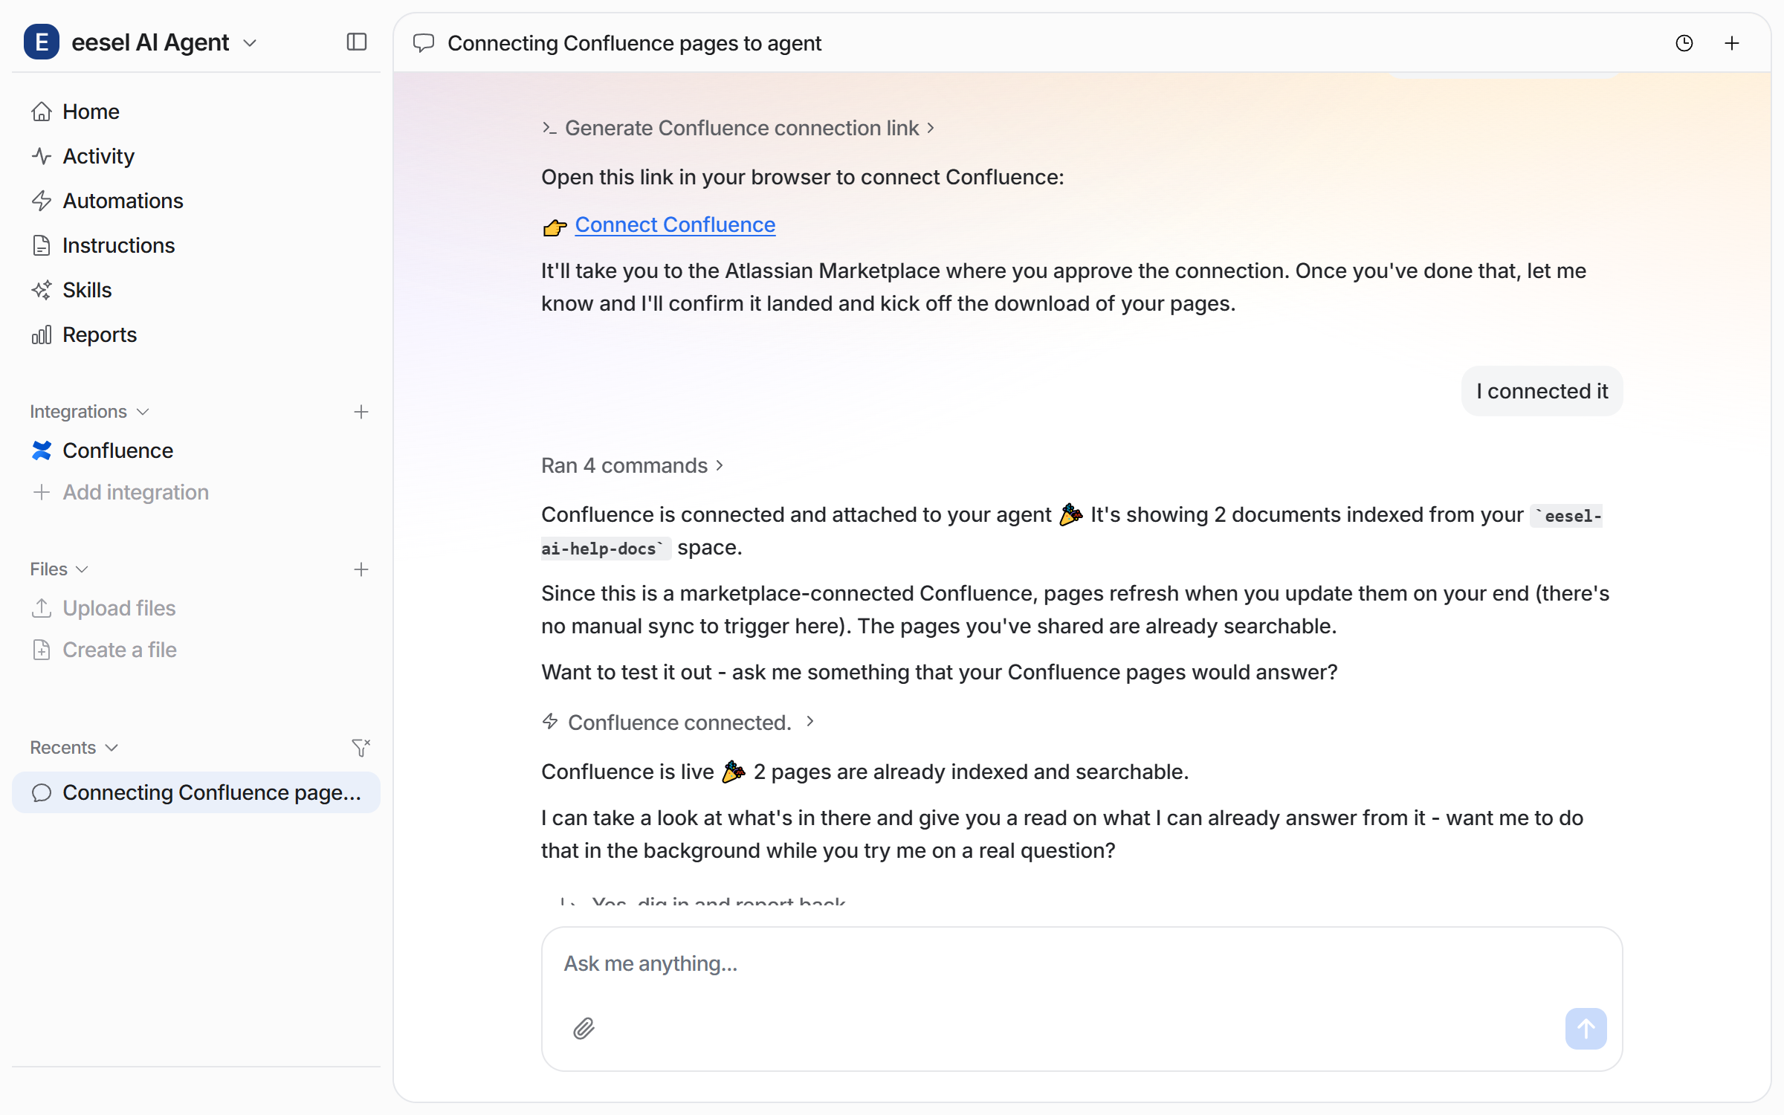Follow the Connect Confluence link
The image size is (1784, 1115).
675,224
